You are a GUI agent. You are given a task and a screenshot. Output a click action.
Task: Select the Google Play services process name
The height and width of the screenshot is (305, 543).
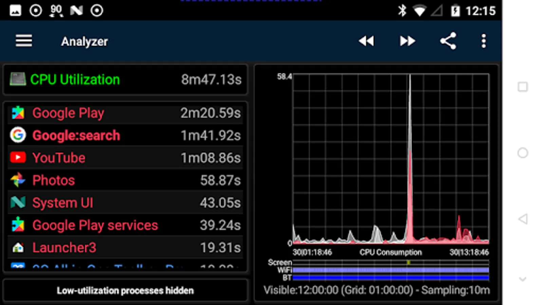tap(95, 225)
